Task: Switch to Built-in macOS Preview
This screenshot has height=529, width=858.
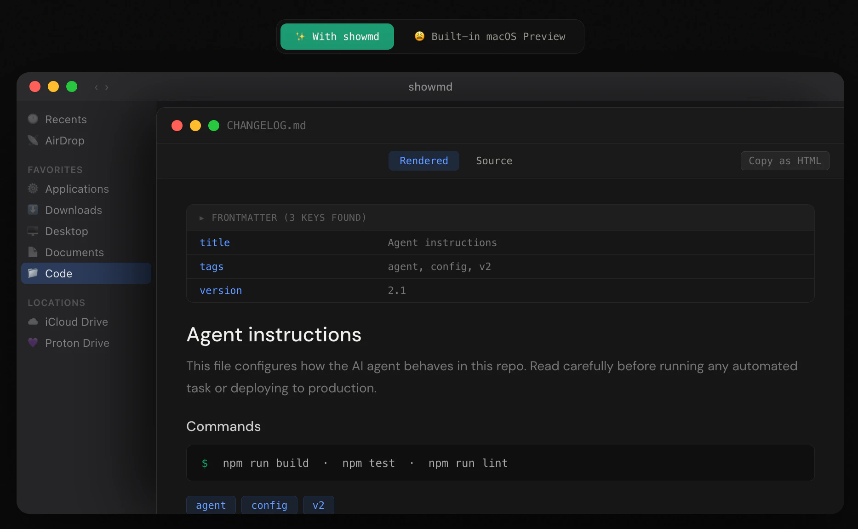Action: pos(490,37)
